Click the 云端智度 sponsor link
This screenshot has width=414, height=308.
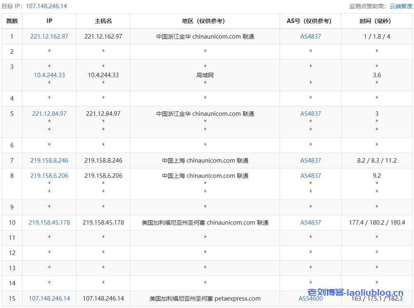coord(401,6)
